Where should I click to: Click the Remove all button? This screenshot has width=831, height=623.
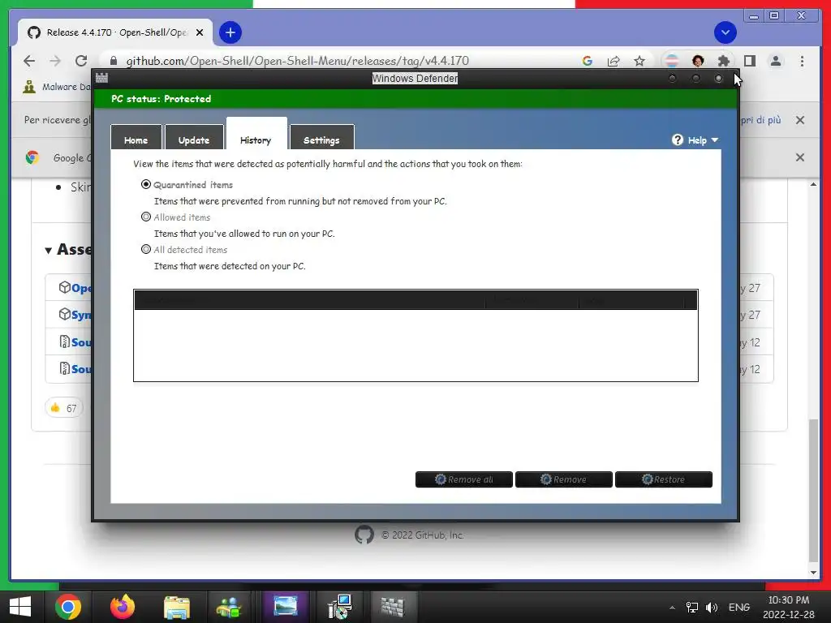click(x=463, y=479)
